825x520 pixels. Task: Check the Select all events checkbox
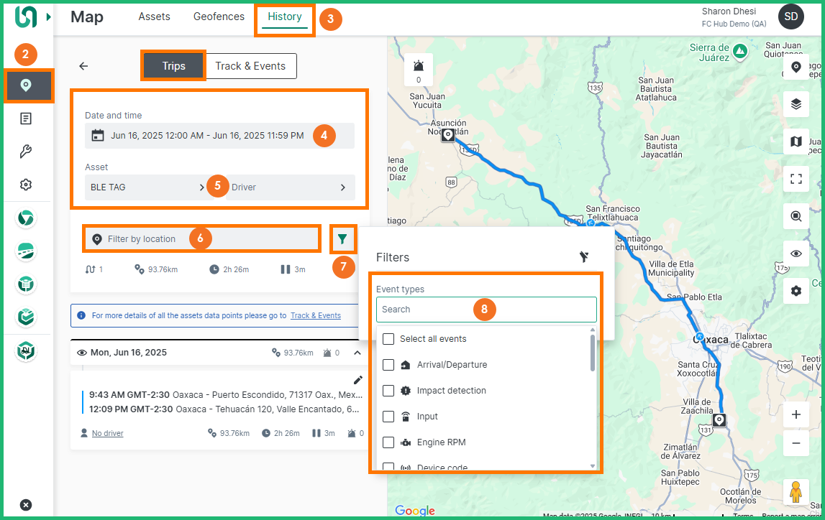click(x=388, y=339)
